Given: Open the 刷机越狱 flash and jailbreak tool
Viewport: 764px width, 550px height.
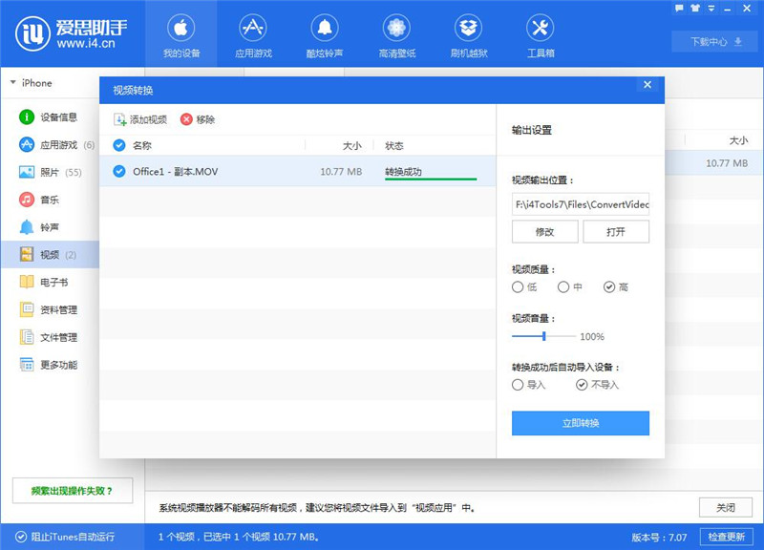Looking at the screenshot, I should coord(467,35).
